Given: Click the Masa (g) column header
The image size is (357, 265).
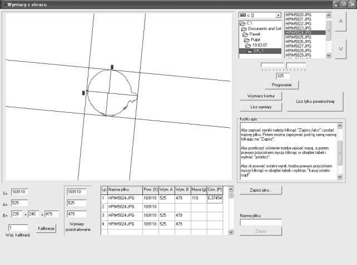Looking at the screenshot, I should click(199, 190).
